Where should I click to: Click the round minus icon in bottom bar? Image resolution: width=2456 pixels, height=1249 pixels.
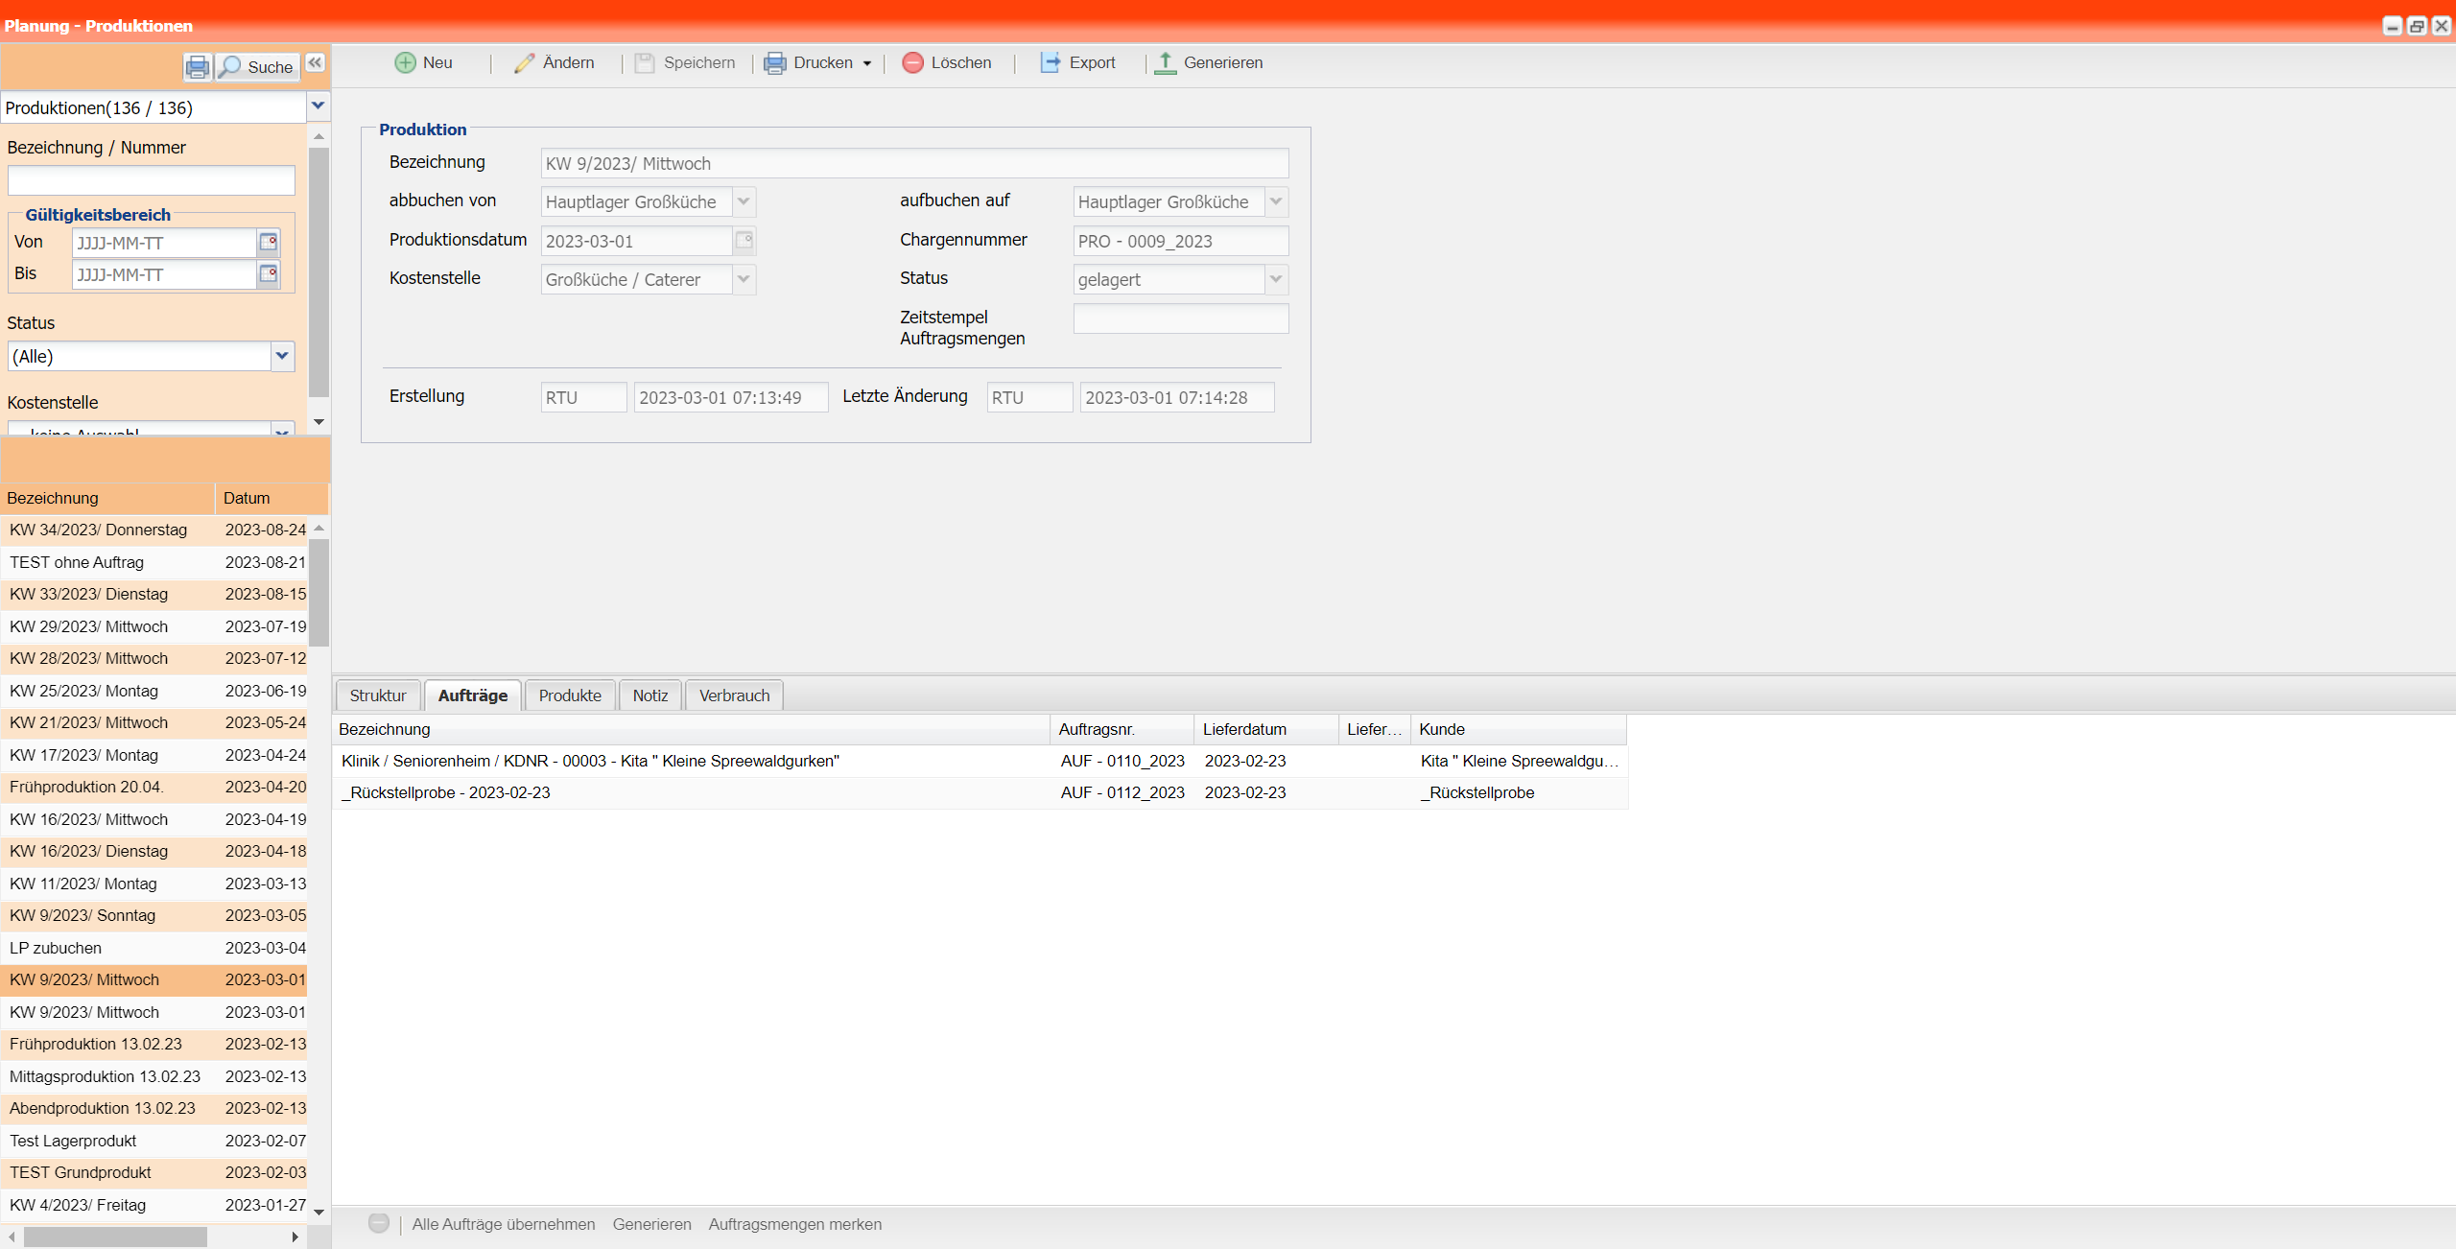(x=379, y=1223)
